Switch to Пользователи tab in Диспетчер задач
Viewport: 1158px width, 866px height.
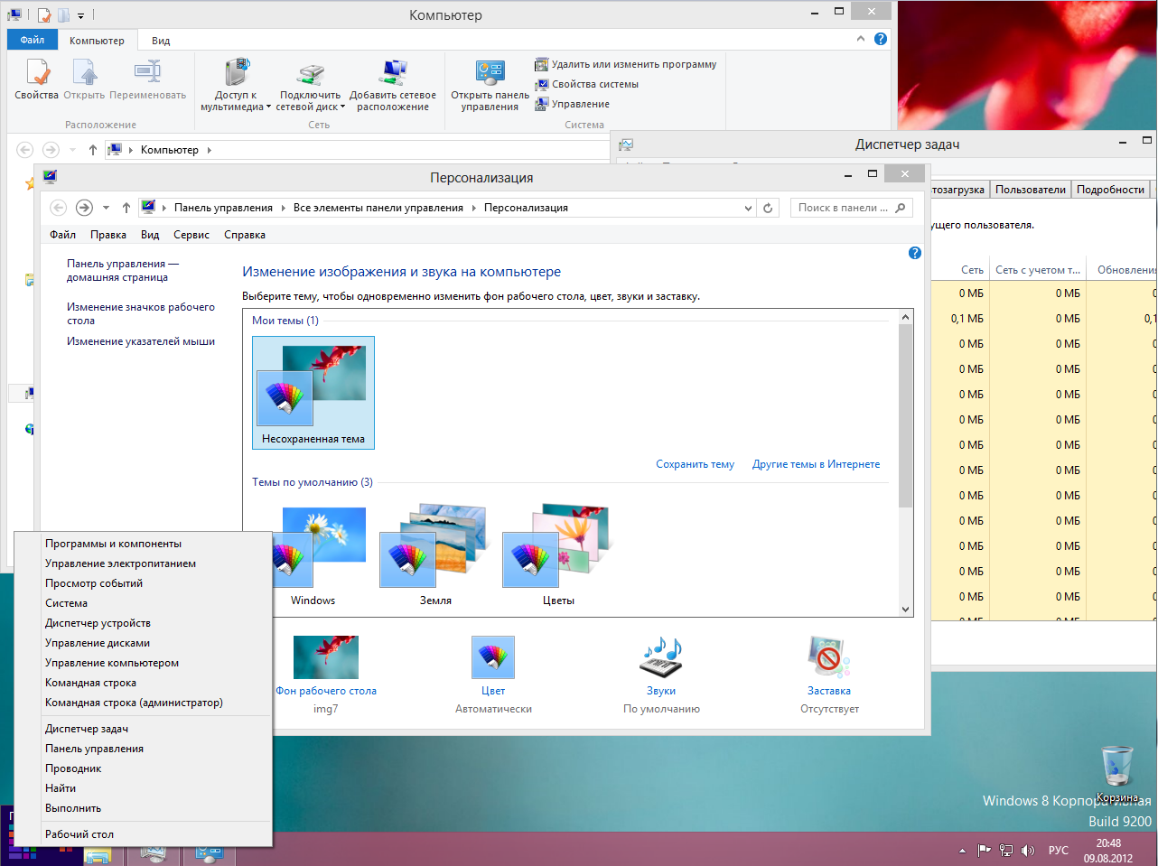tap(1031, 190)
